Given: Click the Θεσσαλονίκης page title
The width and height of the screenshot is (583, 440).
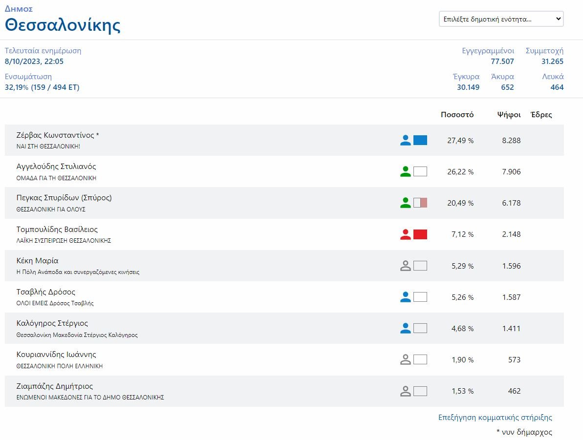Looking at the screenshot, I should click(x=63, y=25).
